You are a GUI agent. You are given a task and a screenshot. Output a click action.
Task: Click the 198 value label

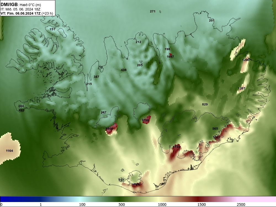click(x=168, y=49)
